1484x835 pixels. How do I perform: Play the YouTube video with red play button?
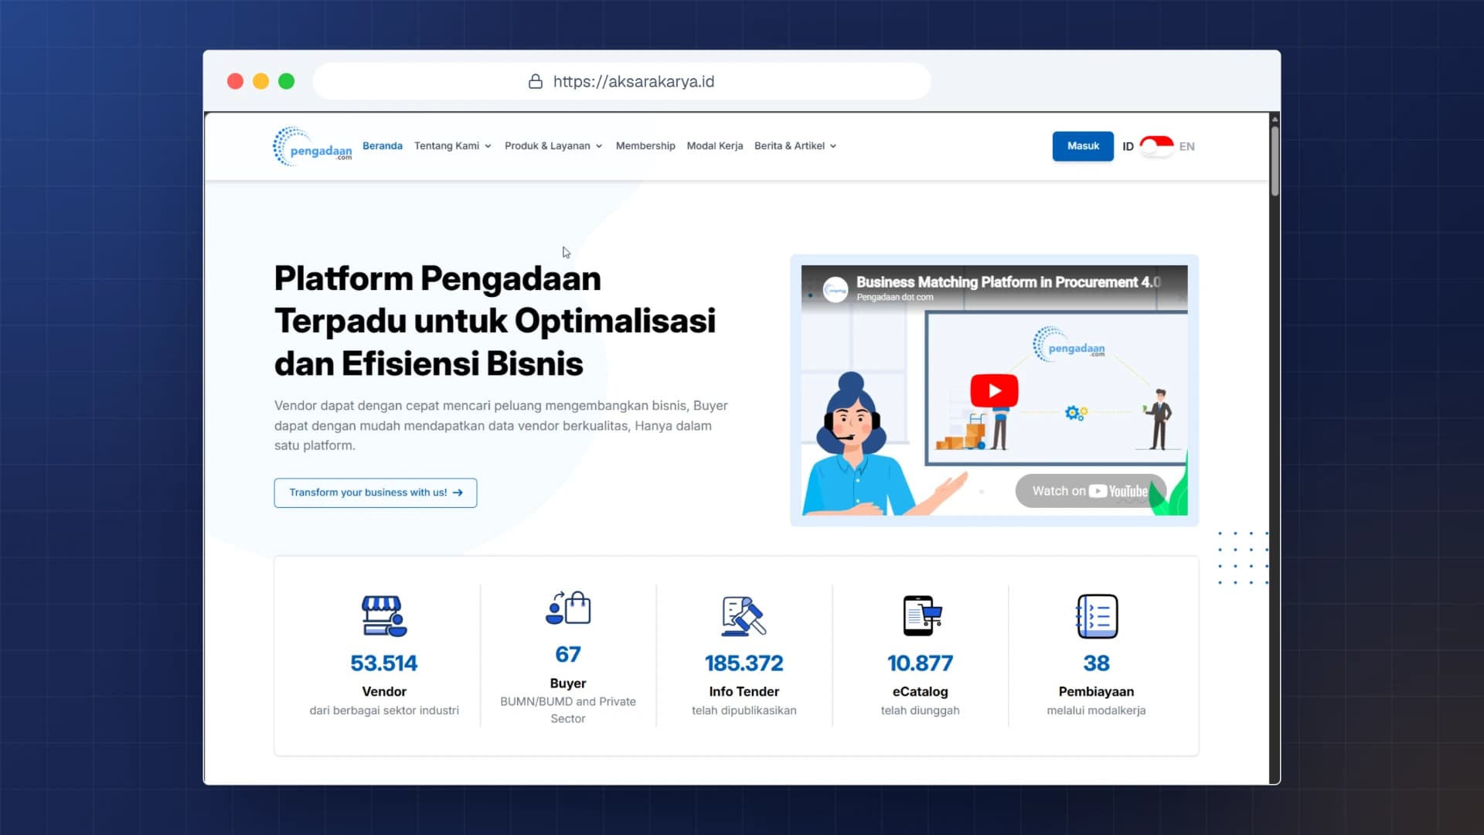[x=994, y=390]
